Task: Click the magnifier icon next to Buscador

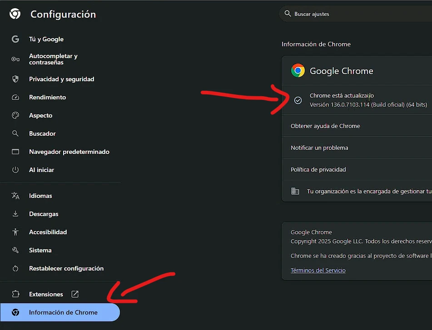Action: [x=15, y=133]
